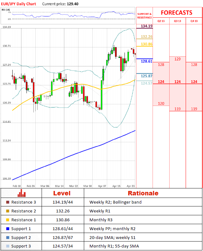The image size is (203, 251).
Task: Select the current price value 129.40
Action: point(72,4)
